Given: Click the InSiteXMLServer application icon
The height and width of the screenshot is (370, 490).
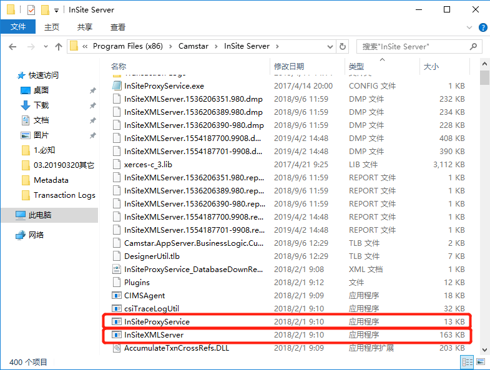Looking at the screenshot, I should pyautogui.click(x=116, y=335).
